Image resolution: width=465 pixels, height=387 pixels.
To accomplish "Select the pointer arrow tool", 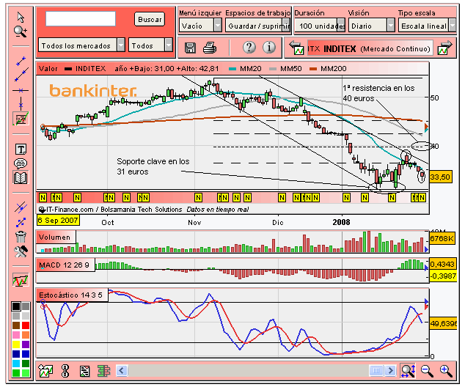I will point(21,18).
